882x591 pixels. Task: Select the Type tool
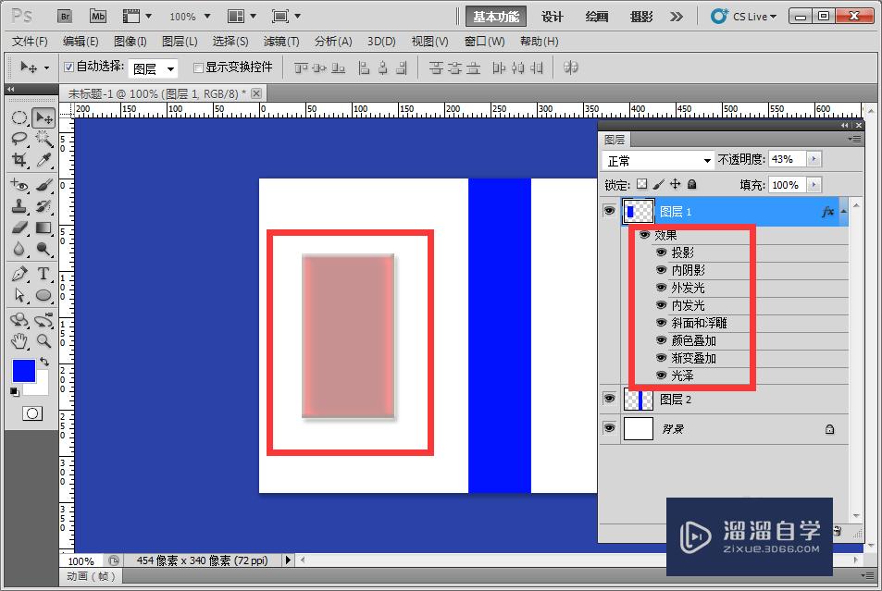43,275
